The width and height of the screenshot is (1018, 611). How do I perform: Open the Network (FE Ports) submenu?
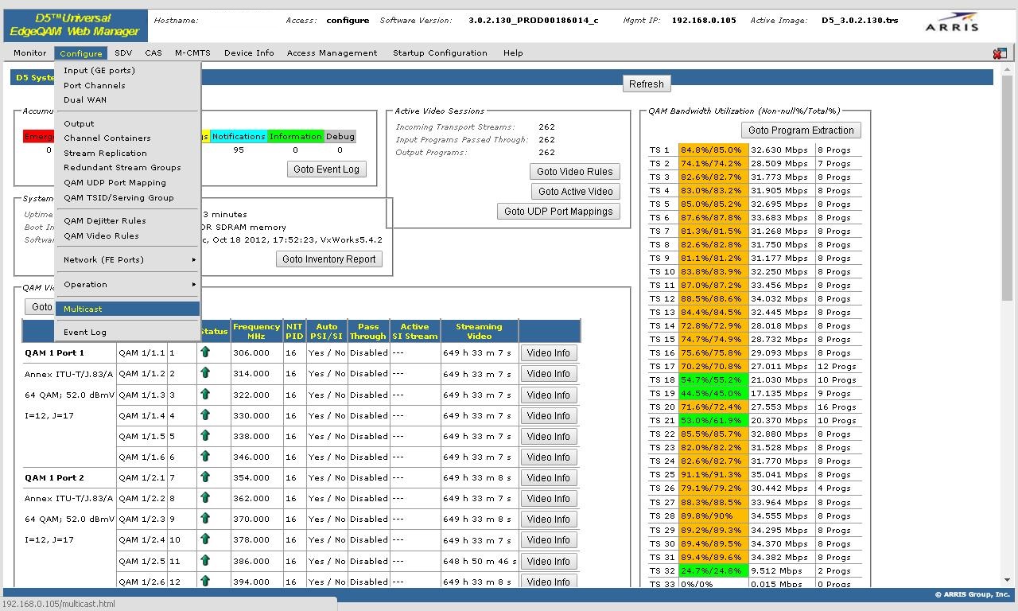tap(127, 259)
